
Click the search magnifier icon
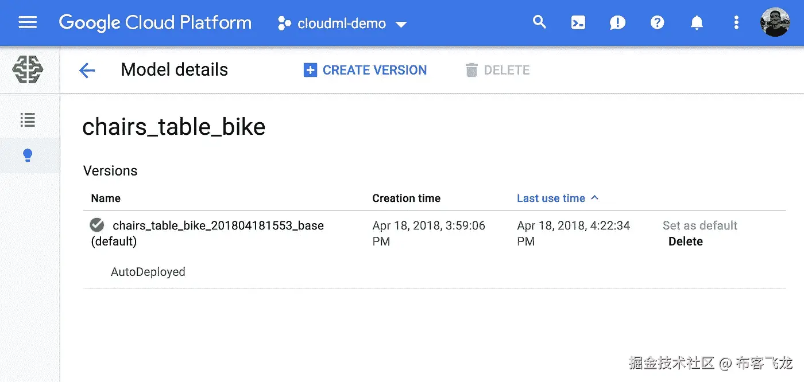pyautogui.click(x=539, y=22)
